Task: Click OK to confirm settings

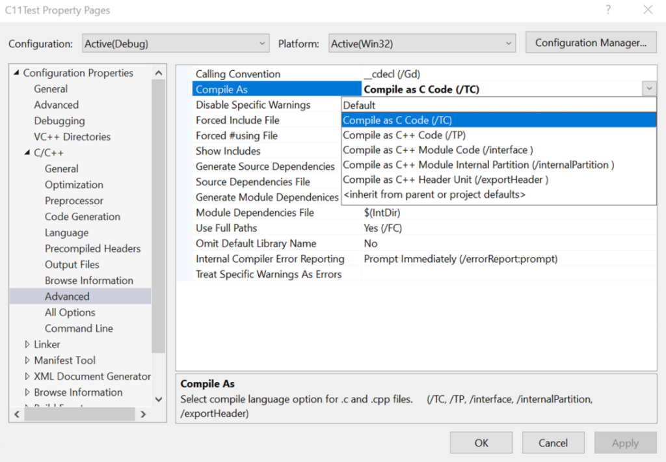Action: click(481, 442)
